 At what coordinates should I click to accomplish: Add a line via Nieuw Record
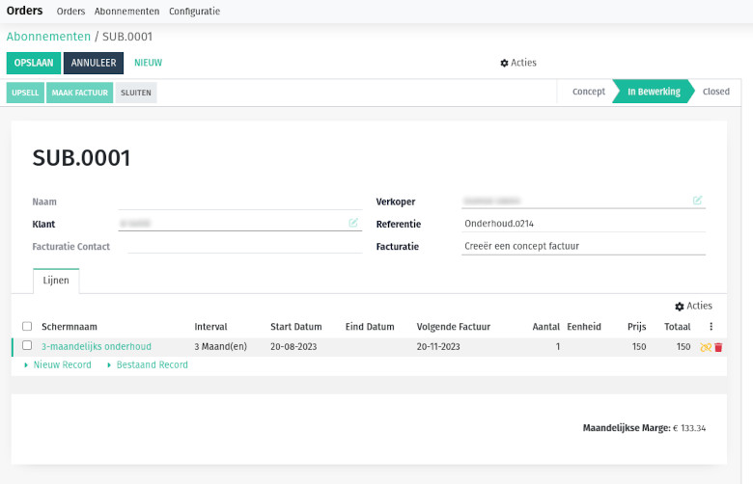point(62,365)
